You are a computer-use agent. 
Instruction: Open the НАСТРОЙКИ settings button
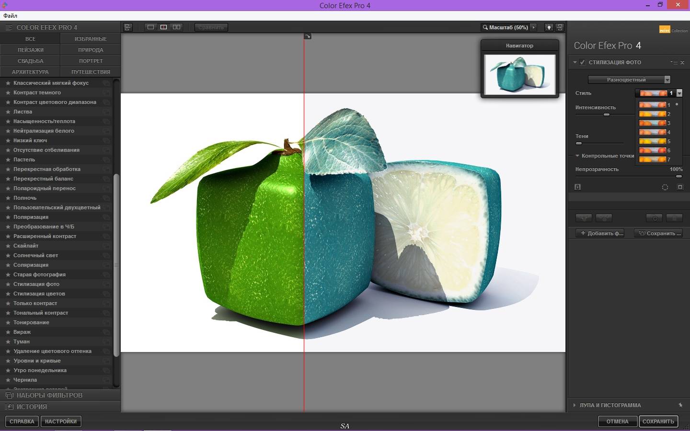click(x=61, y=421)
